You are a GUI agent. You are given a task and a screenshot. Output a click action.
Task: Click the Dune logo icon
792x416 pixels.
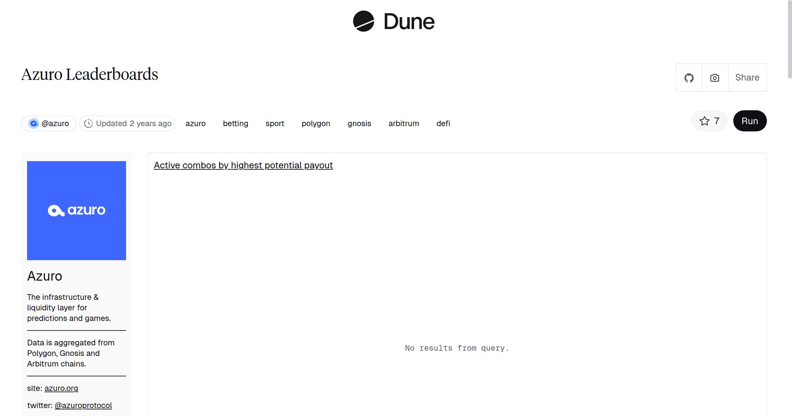(363, 21)
